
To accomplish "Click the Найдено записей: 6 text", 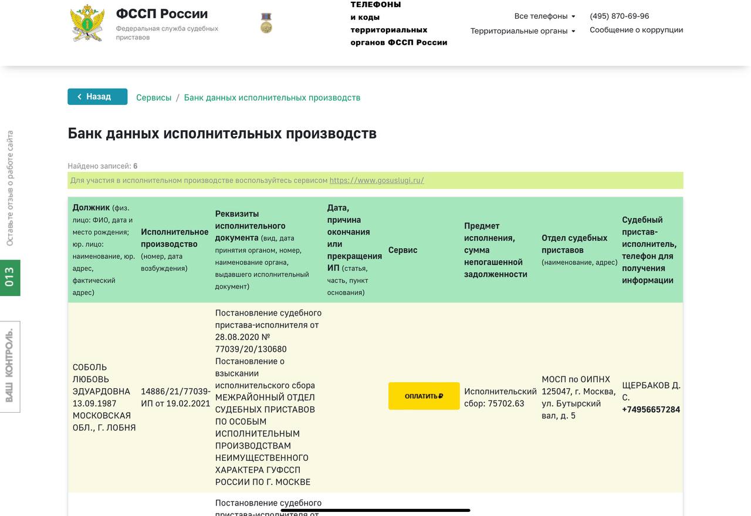I will [x=103, y=166].
